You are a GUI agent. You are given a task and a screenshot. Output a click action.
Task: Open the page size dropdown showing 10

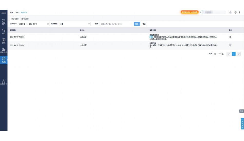[x=217, y=54]
